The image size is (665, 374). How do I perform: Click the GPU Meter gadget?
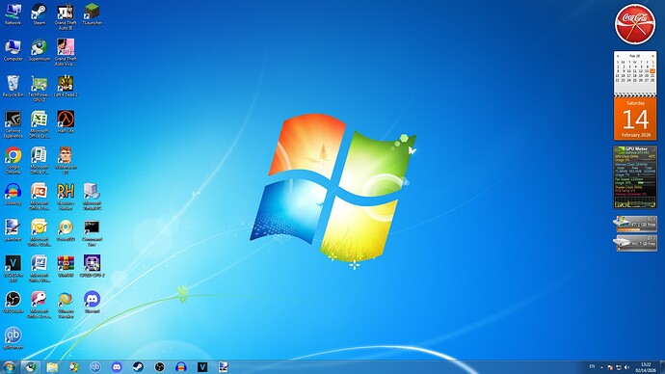pyautogui.click(x=635, y=177)
